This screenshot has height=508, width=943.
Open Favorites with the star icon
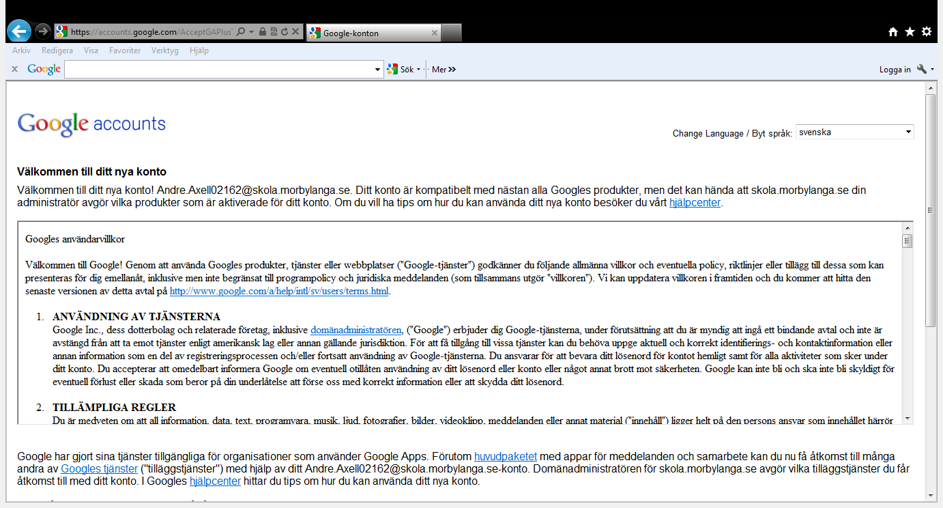click(x=910, y=32)
